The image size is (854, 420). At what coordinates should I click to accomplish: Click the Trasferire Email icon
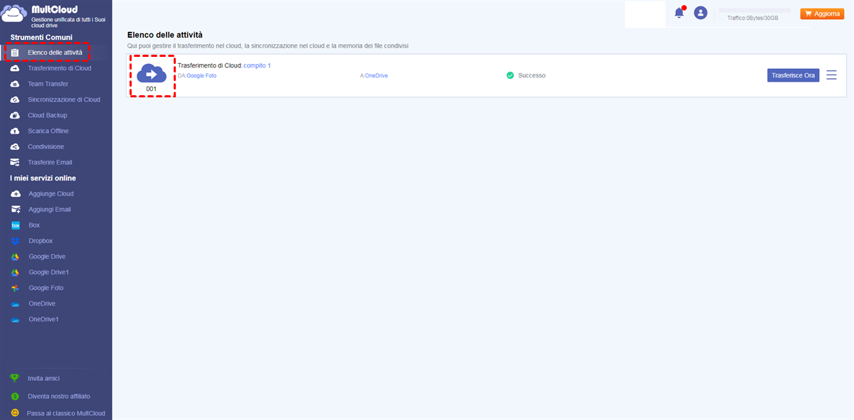15,162
